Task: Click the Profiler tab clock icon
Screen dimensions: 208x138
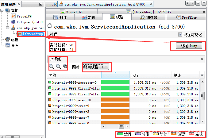Action: click(x=179, y=17)
